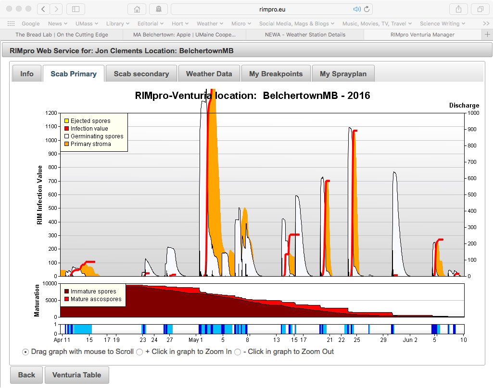Switch to the Scab secondary tab
The height and width of the screenshot is (389, 493).
coord(141,74)
